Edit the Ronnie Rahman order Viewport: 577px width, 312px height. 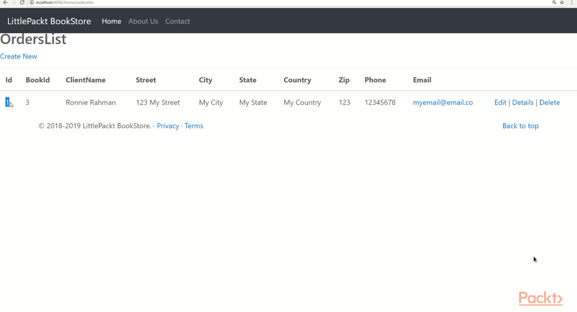500,102
